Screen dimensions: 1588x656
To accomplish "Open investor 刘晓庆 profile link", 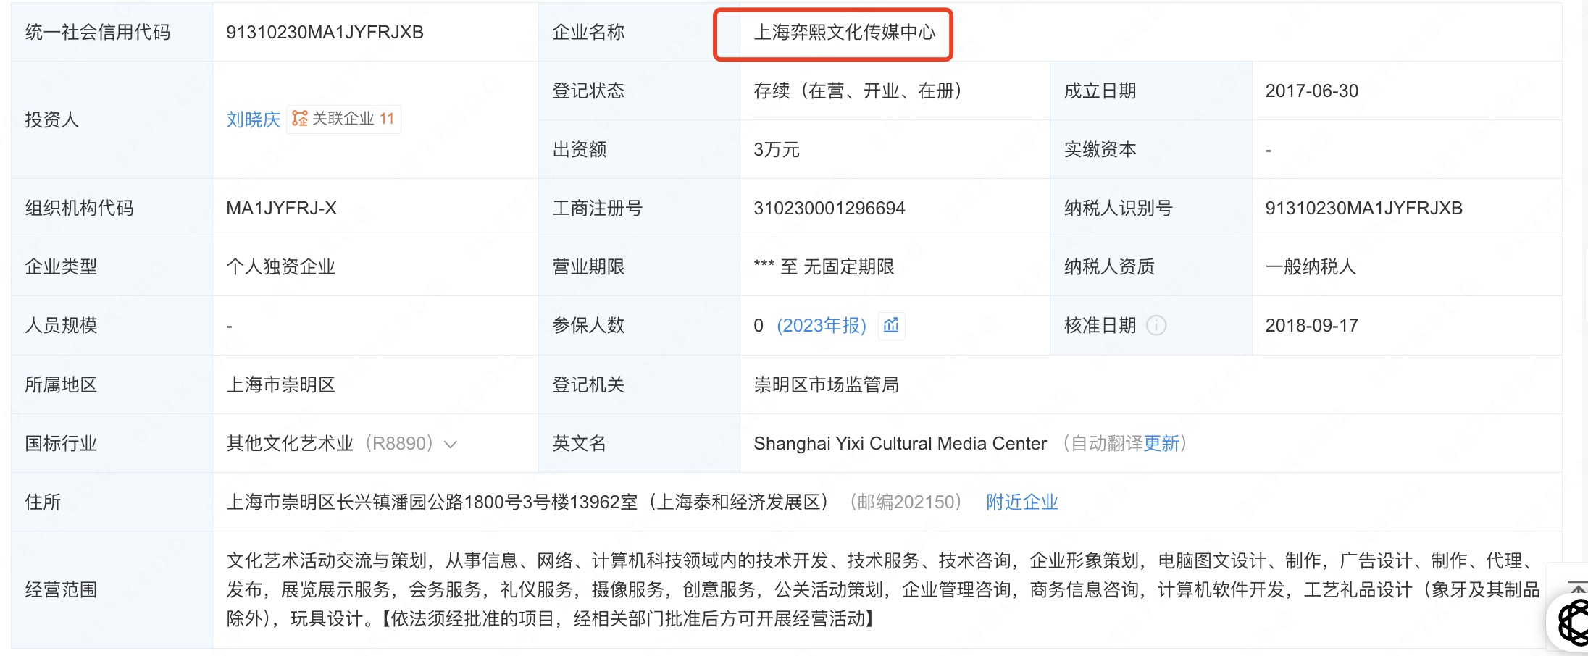I will (x=253, y=119).
